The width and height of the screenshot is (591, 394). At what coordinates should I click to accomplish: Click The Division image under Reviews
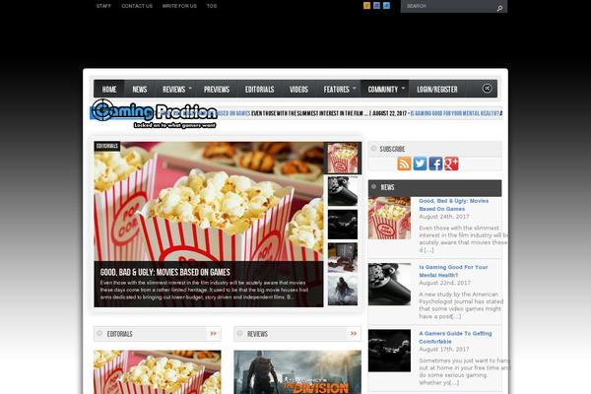pyautogui.click(x=297, y=372)
